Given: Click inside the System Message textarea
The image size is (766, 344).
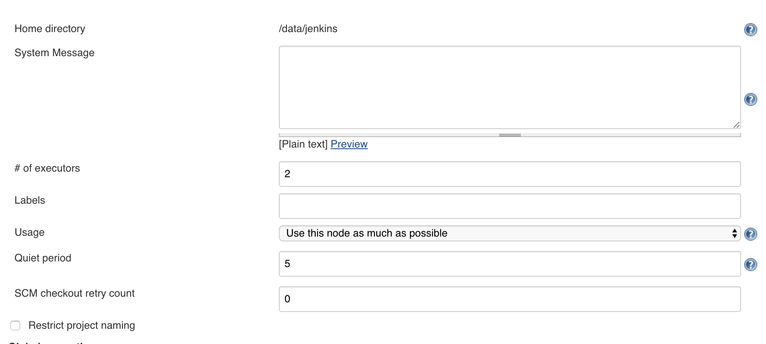Looking at the screenshot, I should tap(510, 87).
